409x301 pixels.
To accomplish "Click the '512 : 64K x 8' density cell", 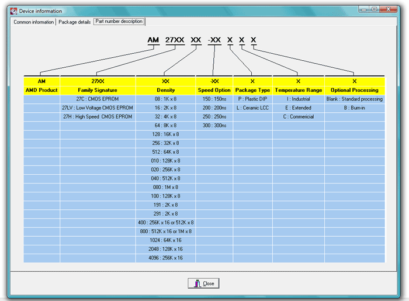I will 165,152.
